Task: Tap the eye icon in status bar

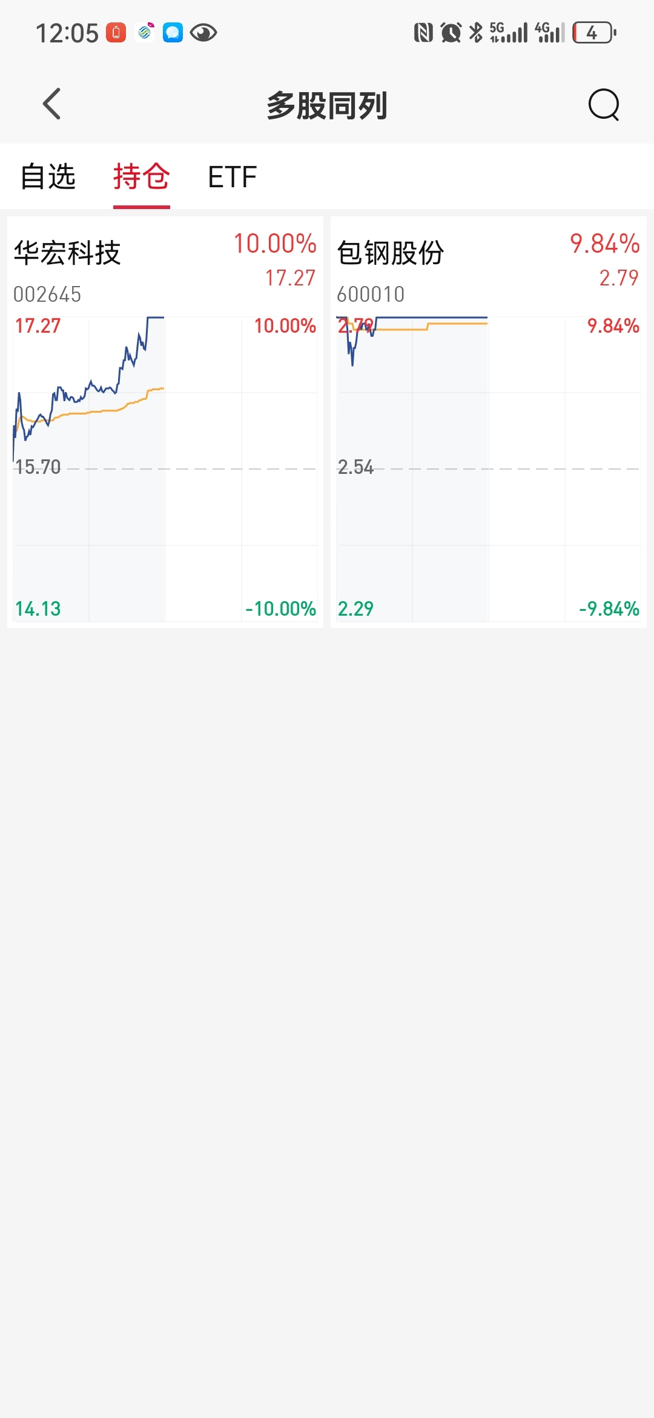Action: [x=203, y=33]
